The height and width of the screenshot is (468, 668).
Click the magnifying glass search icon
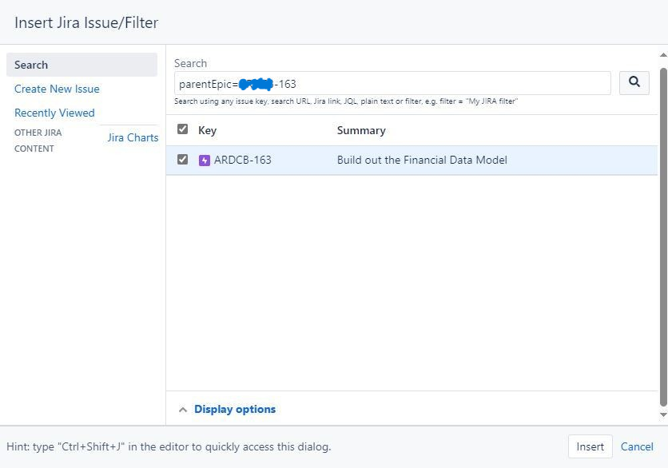634,82
